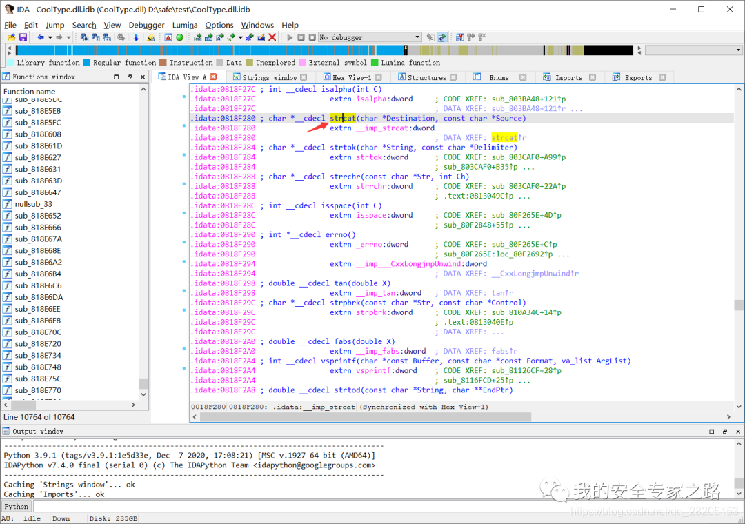This screenshot has height=524, width=745.
Task: Select sub_818E6DA in the Functions list
Action: pyautogui.click(x=39, y=297)
